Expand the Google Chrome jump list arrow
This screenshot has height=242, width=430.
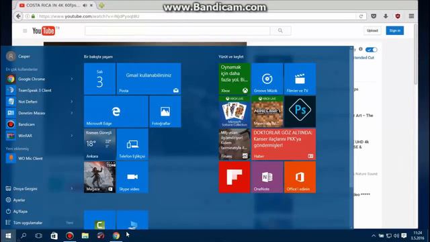72,79
